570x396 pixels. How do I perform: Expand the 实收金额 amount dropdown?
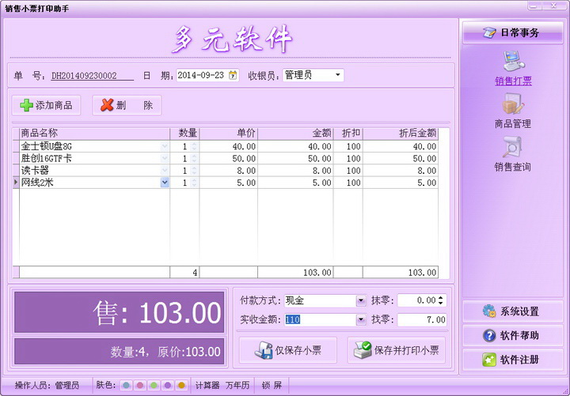click(360, 320)
